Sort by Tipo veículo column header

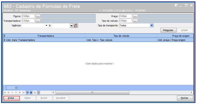(128, 40)
